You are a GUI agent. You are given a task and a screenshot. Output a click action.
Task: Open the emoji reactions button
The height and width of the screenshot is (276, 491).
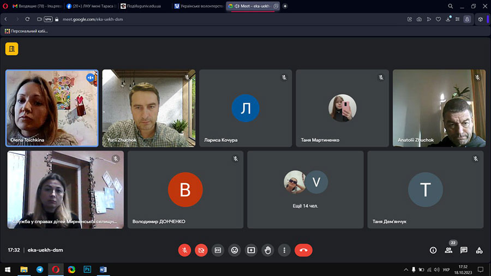234,250
